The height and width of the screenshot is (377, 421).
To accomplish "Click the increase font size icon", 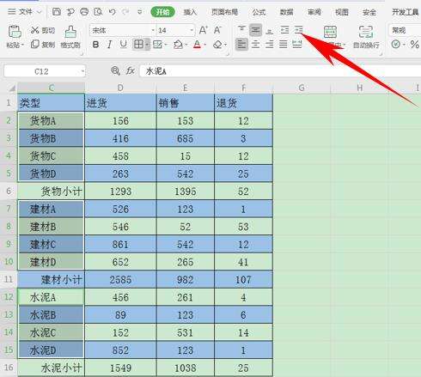I will point(203,30).
